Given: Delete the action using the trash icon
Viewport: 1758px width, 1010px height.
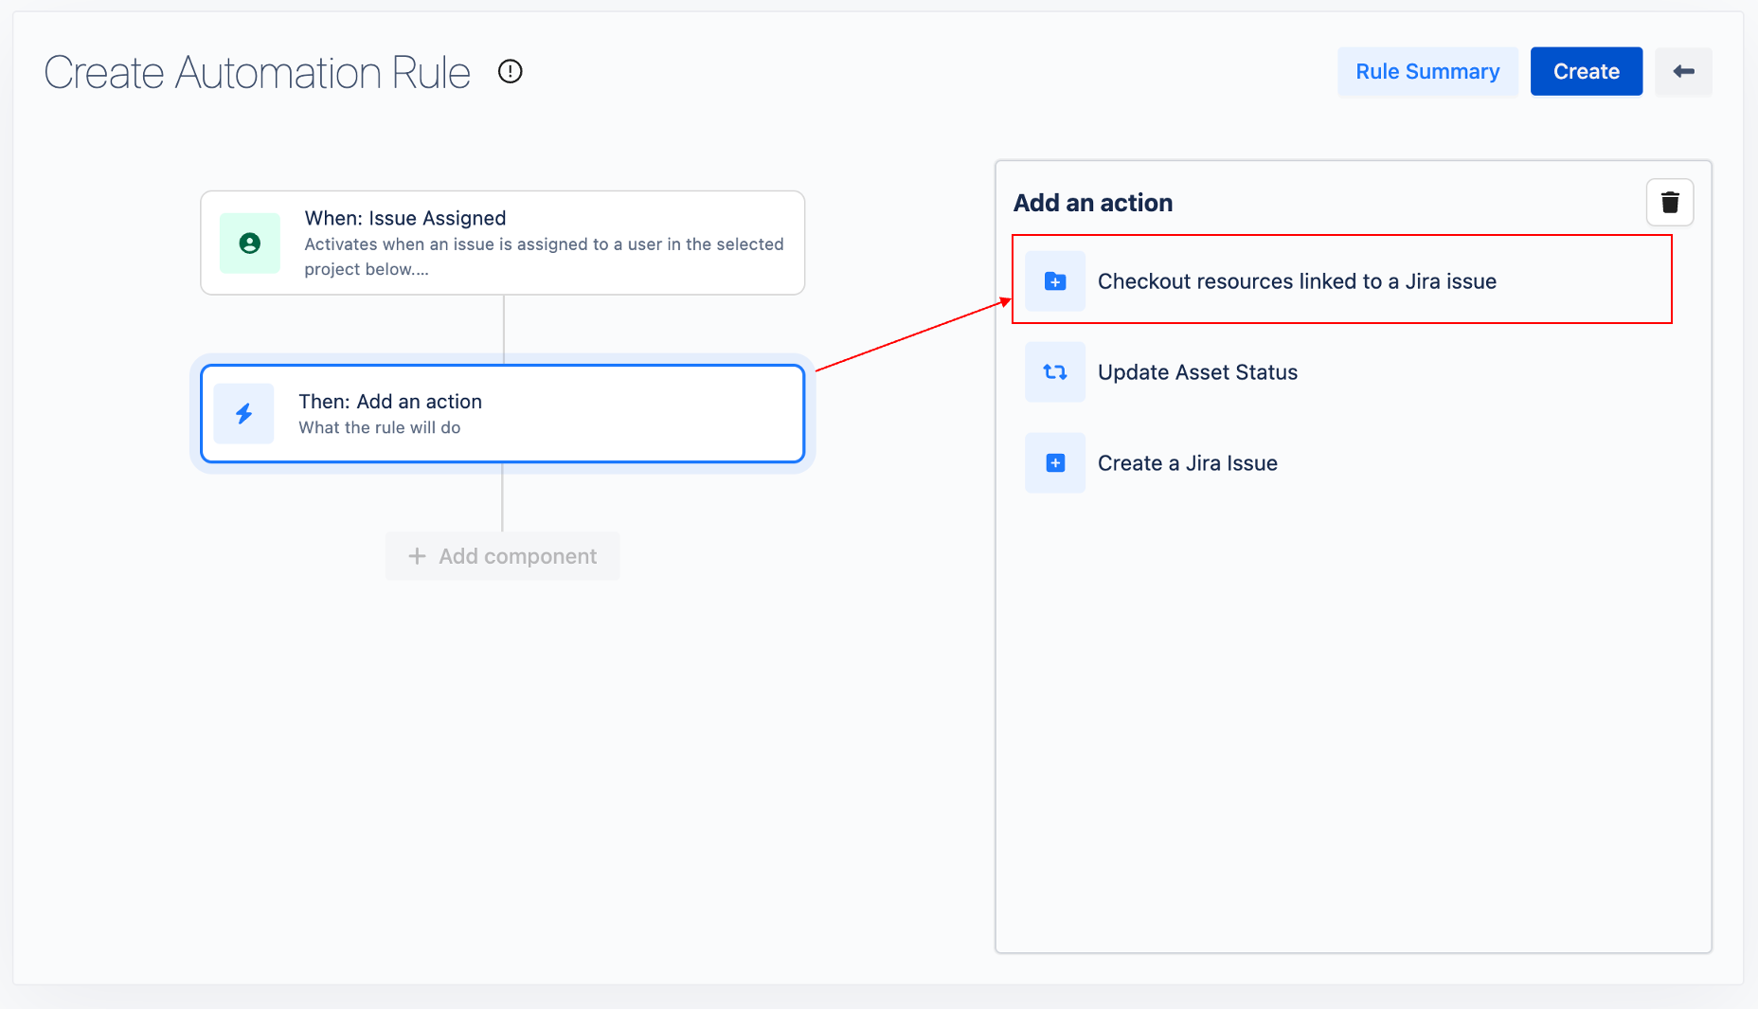Looking at the screenshot, I should point(1669,203).
